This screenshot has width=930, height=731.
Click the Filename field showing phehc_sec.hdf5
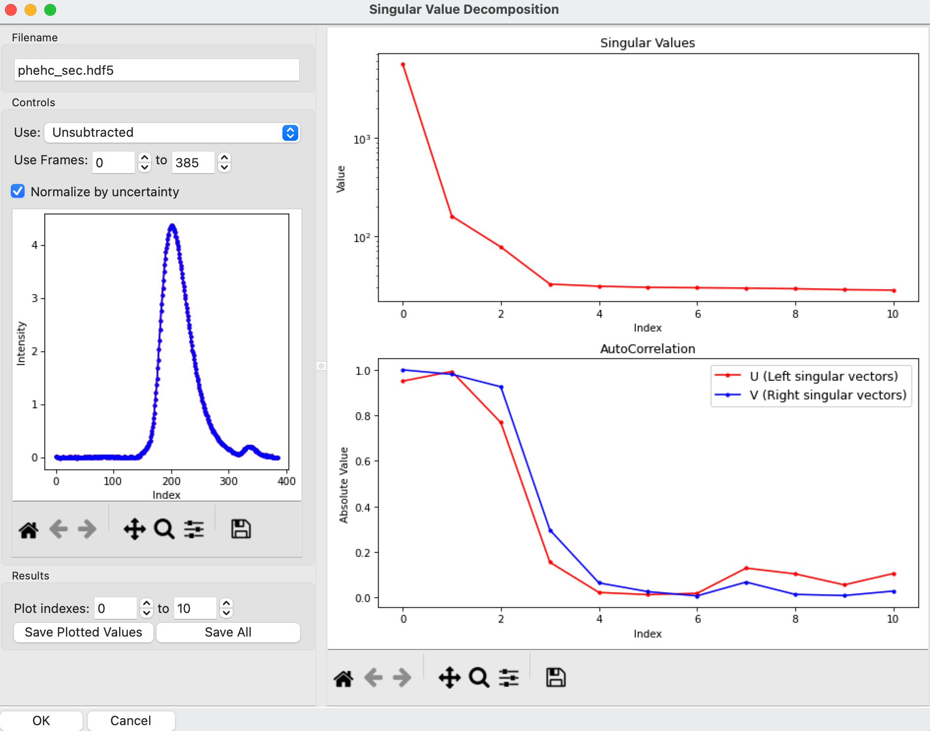157,70
